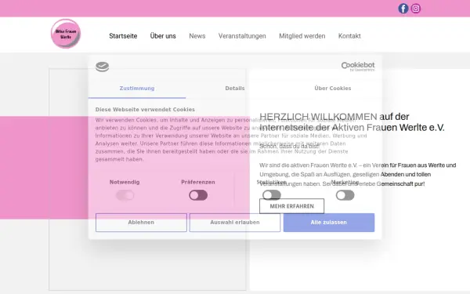Image resolution: width=470 pixels, height=294 pixels.
Task: Click the Cookiebot checkmark logo icon
Action: (x=102, y=67)
